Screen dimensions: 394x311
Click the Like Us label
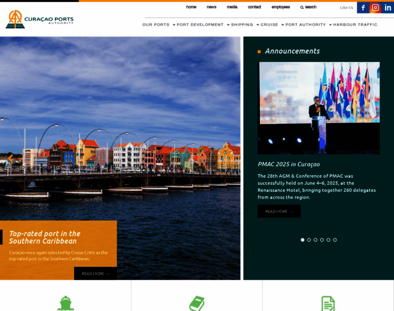pyautogui.click(x=347, y=8)
